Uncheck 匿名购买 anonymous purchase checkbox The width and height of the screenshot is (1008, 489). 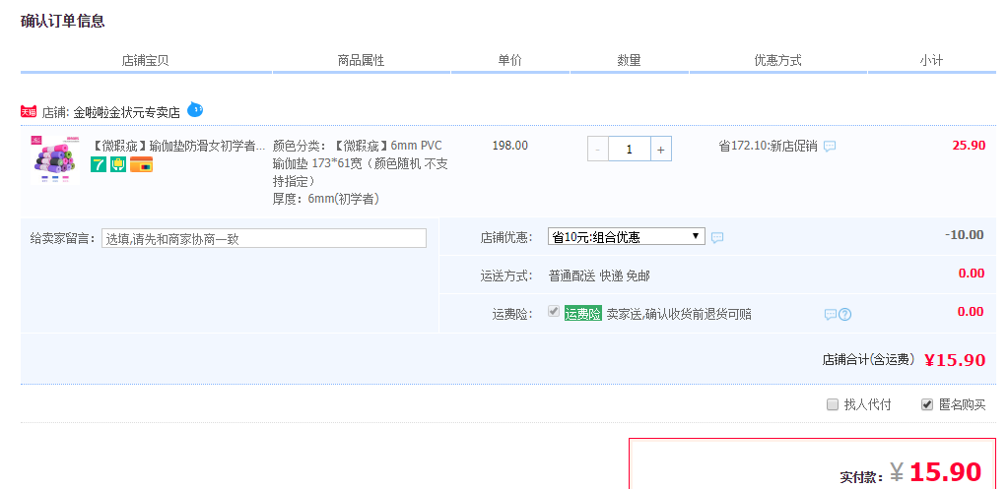(x=927, y=404)
